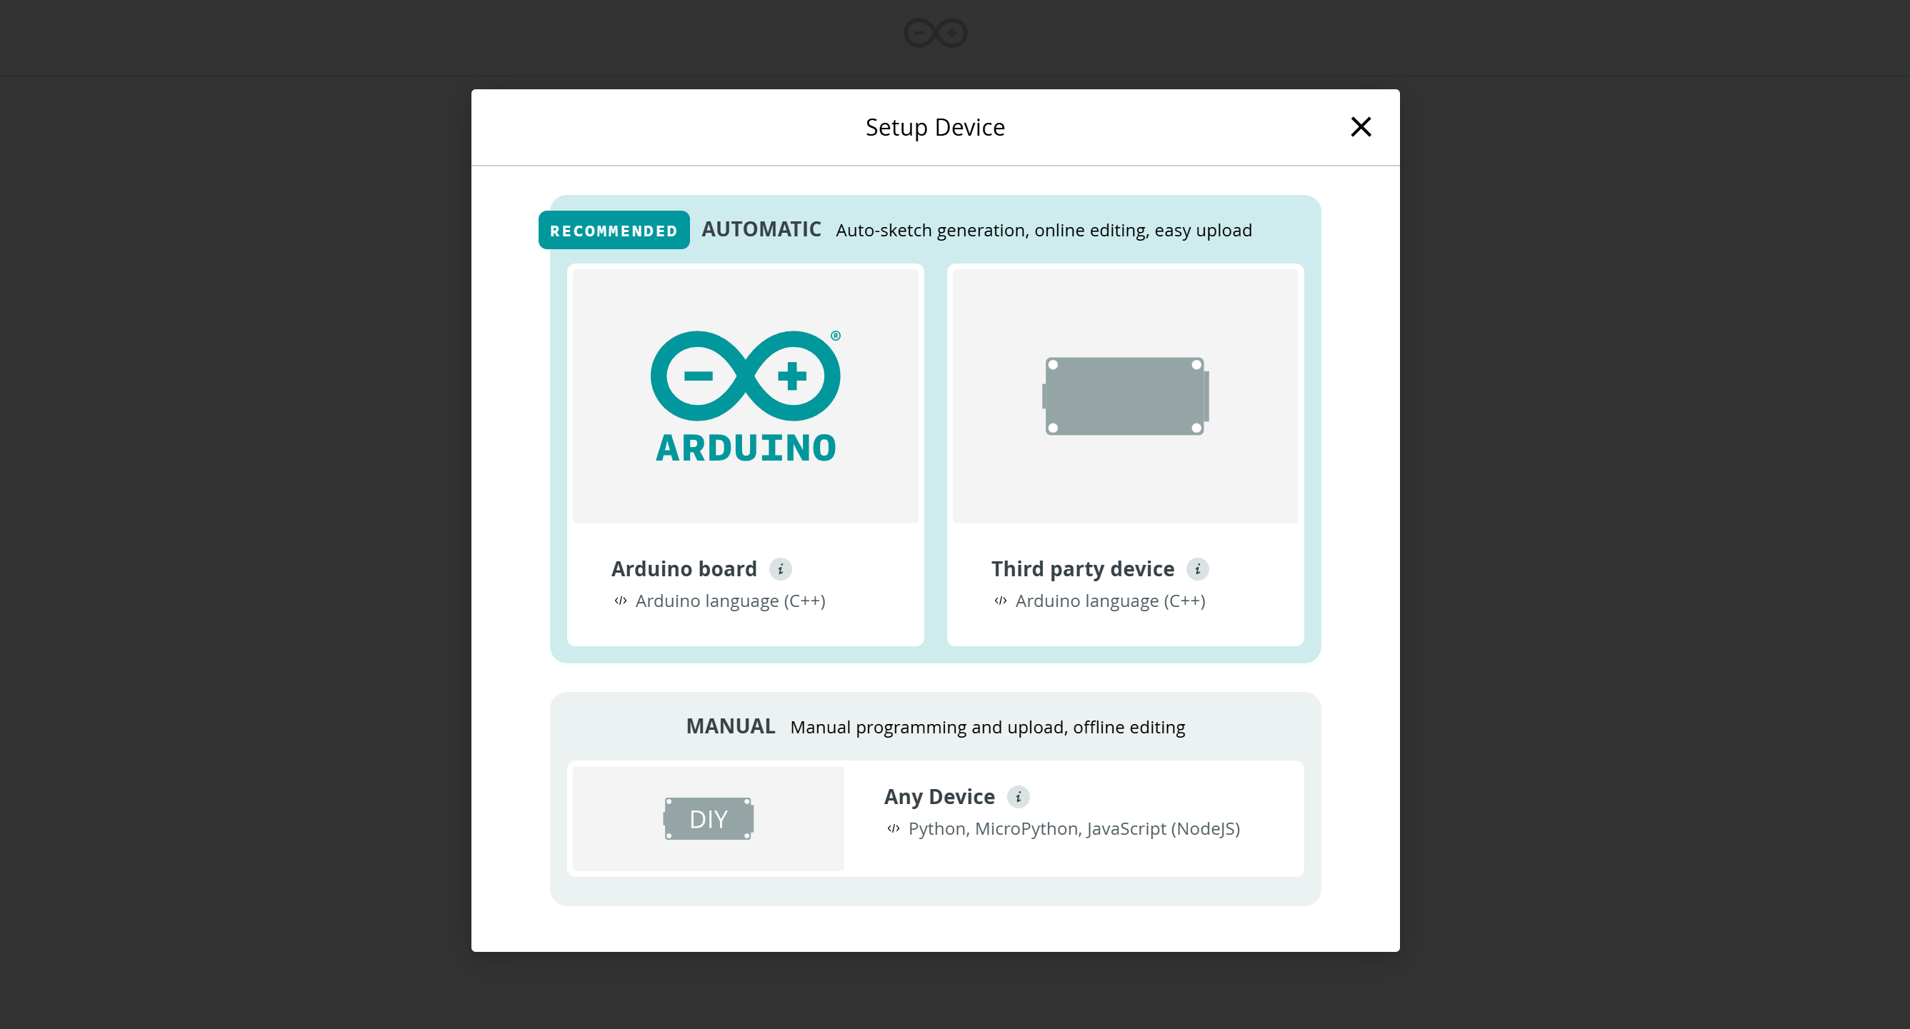This screenshot has height=1029, width=1910.
Task: Open info icon next to Any Device
Action: [x=1018, y=796]
